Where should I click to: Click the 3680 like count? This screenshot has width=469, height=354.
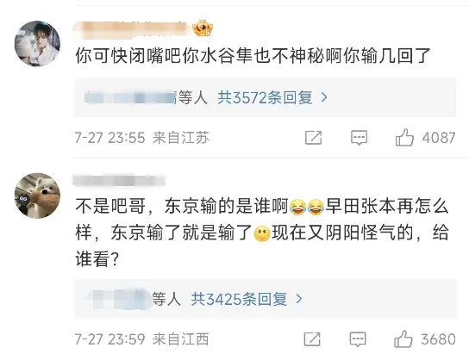click(438, 339)
